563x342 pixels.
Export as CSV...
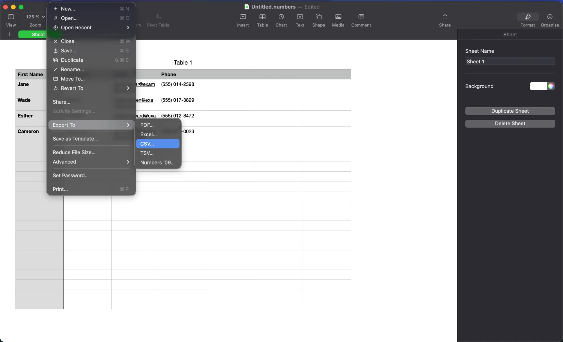coord(158,144)
